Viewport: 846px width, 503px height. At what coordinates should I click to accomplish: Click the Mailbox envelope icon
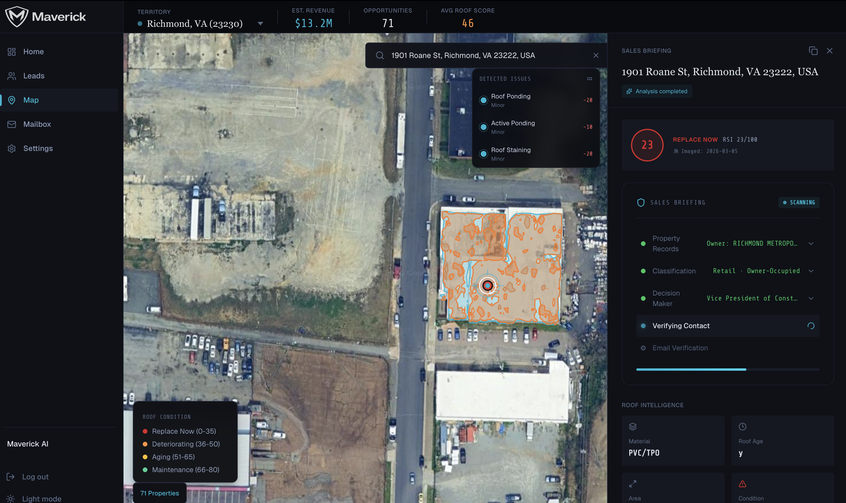[12, 124]
